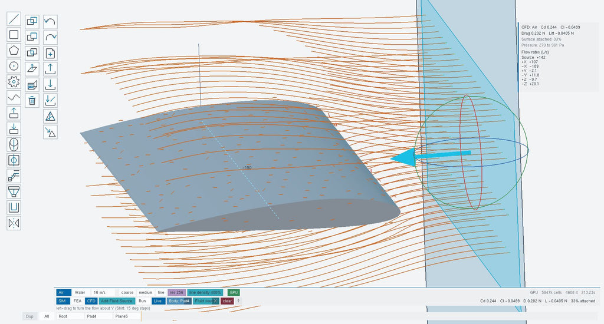Click the trash Delete icon
604x324 pixels.
(x=32, y=100)
